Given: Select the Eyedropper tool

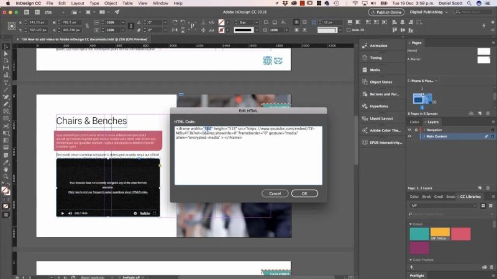Looking at the screenshot, I should pyautogui.click(x=6, y=162).
